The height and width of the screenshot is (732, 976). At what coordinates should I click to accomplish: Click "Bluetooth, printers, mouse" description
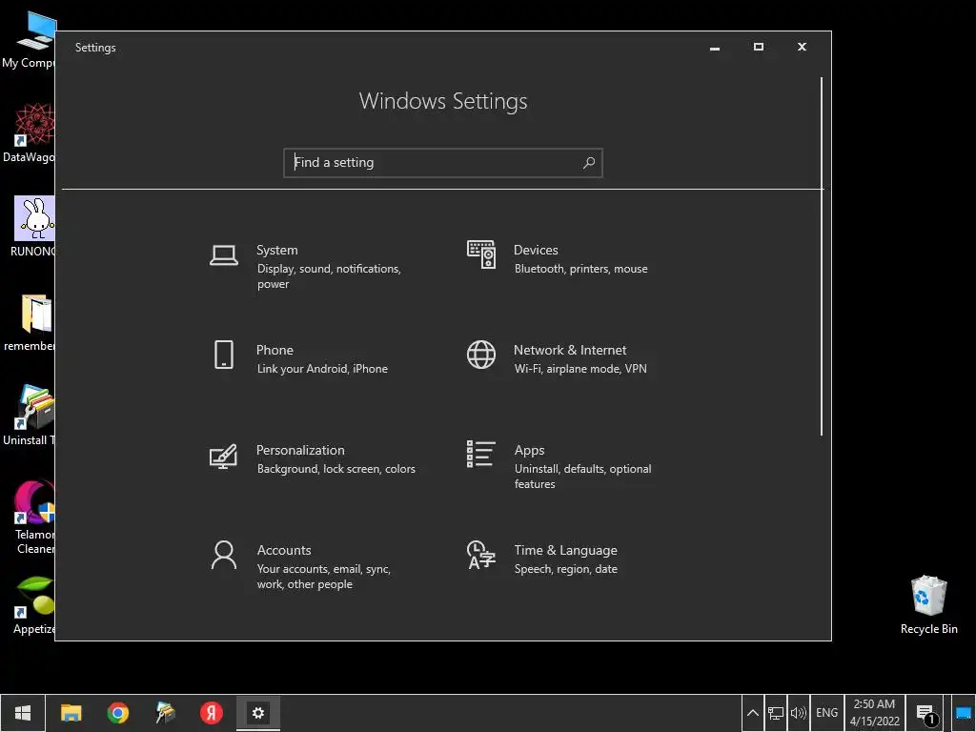point(580,269)
